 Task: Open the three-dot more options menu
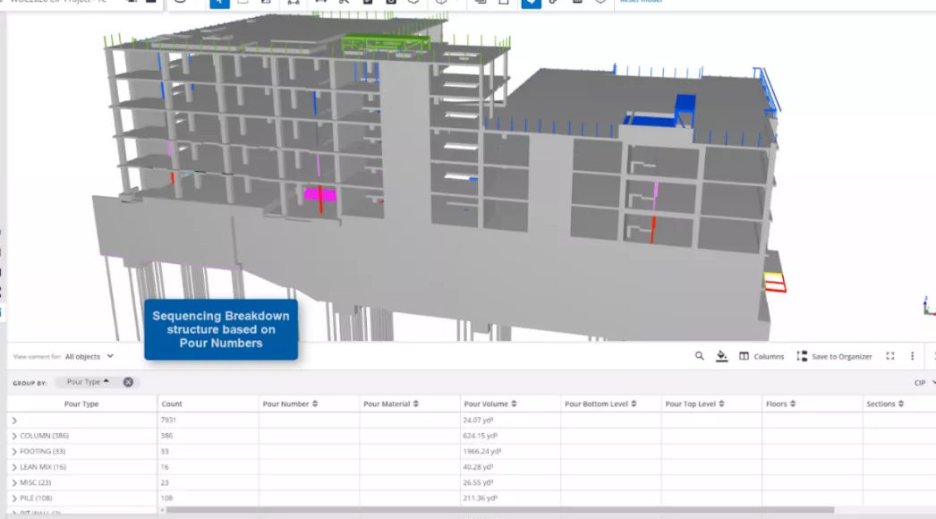(912, 356)
